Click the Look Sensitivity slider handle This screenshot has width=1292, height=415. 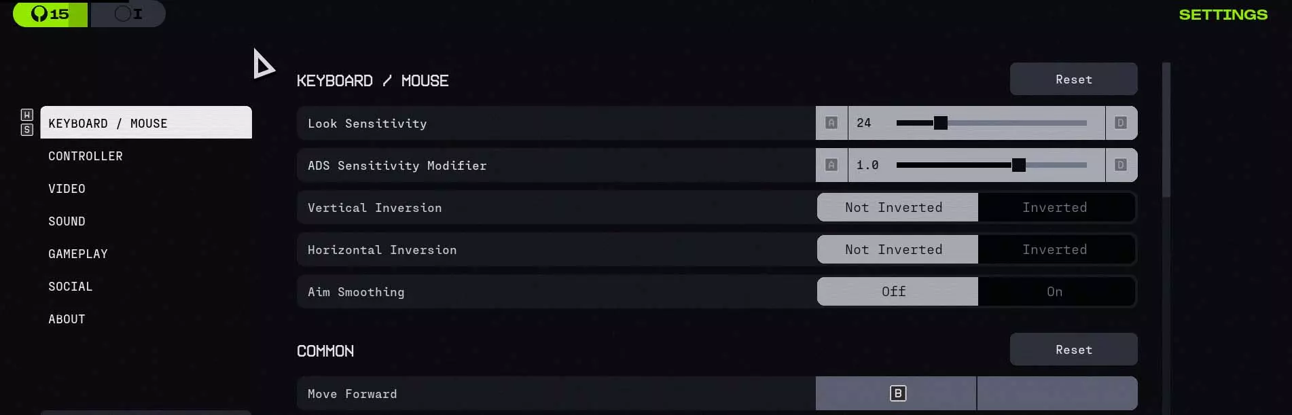tap(940, 123)
